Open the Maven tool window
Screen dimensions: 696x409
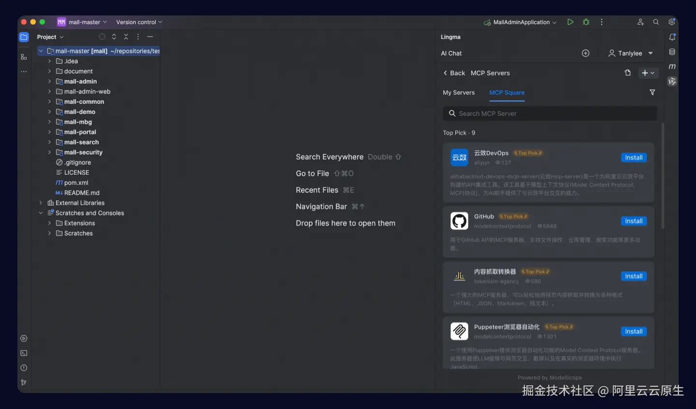[672, 67]
